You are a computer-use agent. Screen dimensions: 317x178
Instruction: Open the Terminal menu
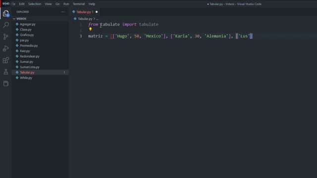pyautogui.click(x=79, y=4)
